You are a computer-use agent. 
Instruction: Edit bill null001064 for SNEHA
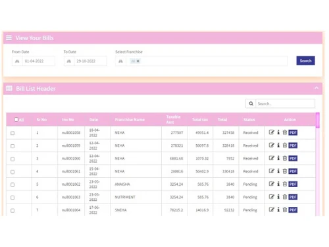[x=272, y=209]
